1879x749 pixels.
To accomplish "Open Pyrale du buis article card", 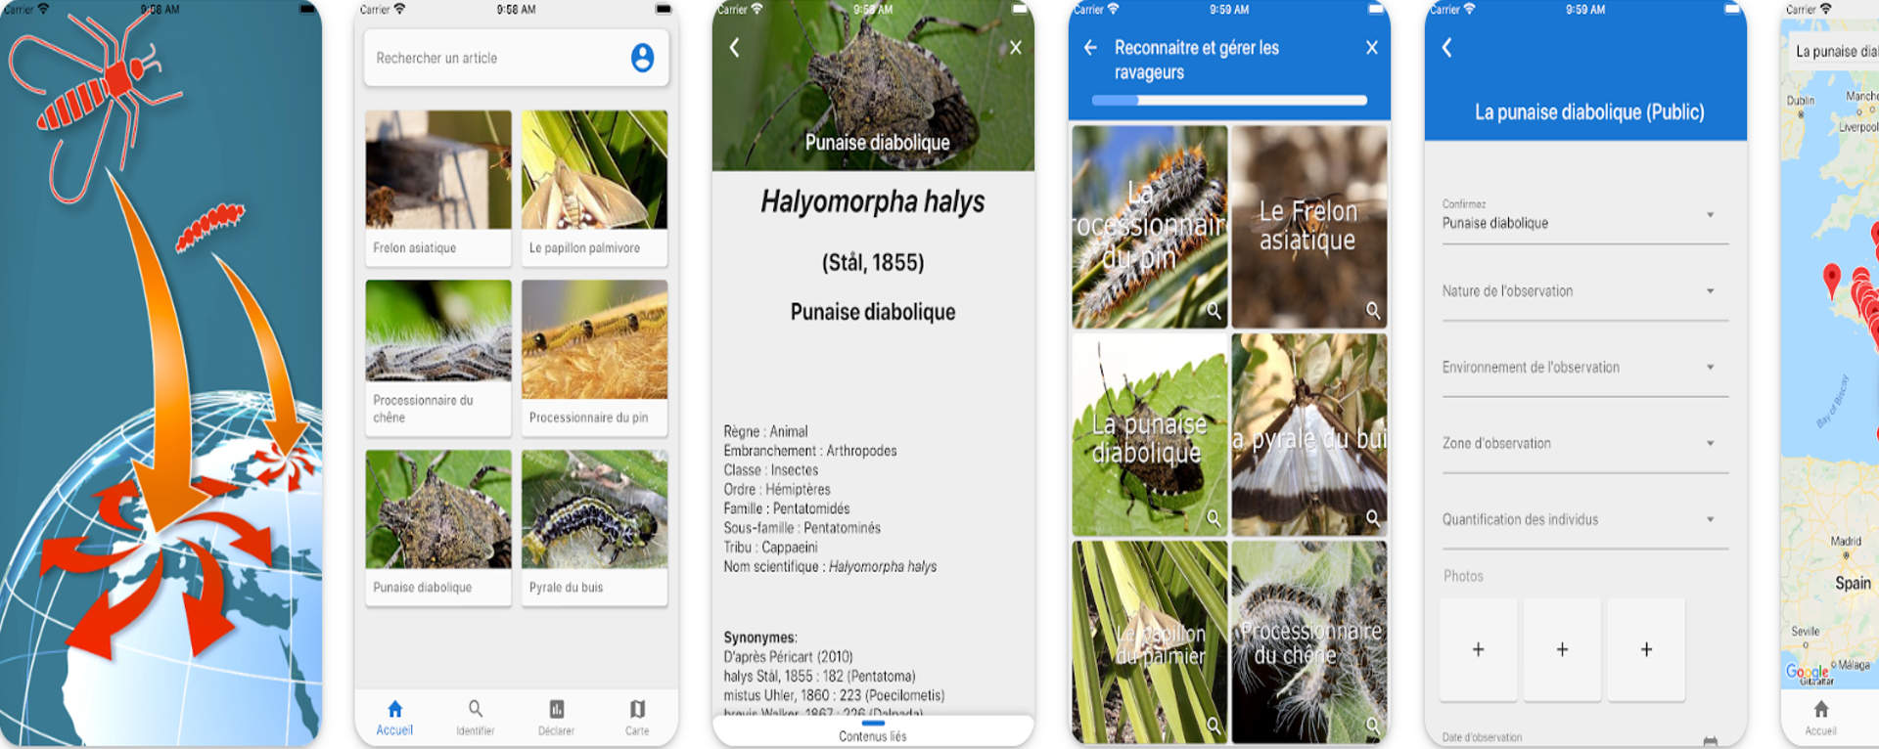I will coord(594,528).
